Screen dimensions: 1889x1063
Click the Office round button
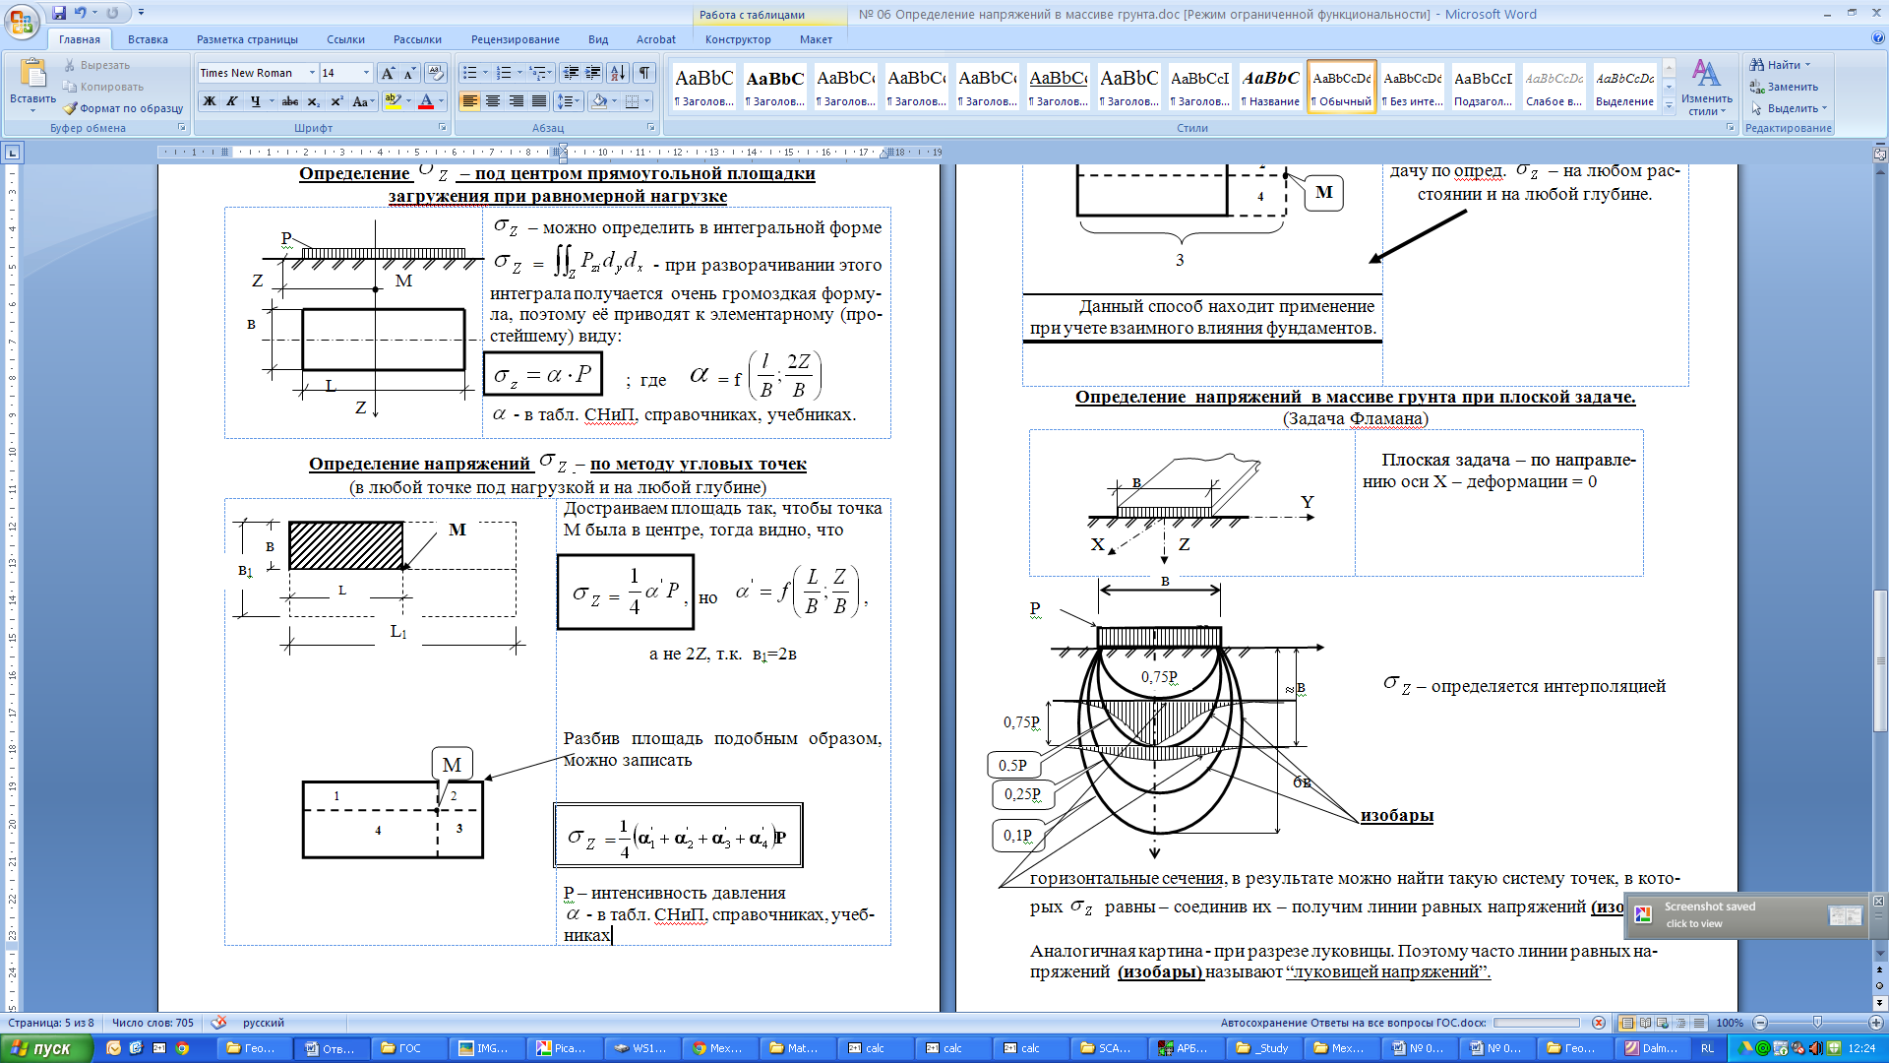(22, 22)
